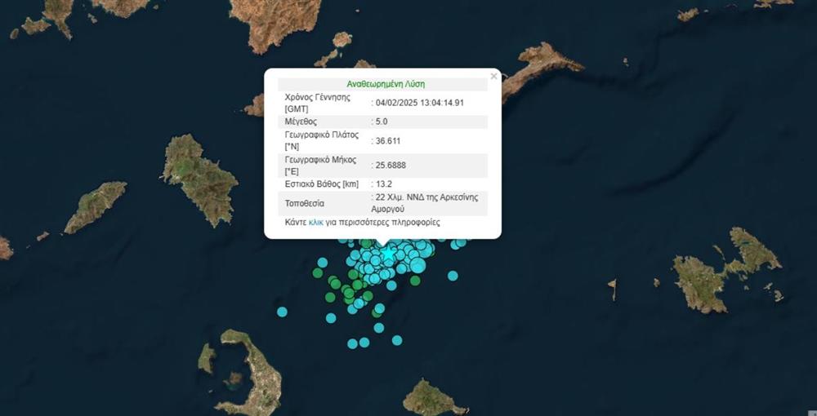
Task: Pick the lone green marker right of the cluster
Action: (415, 281)
